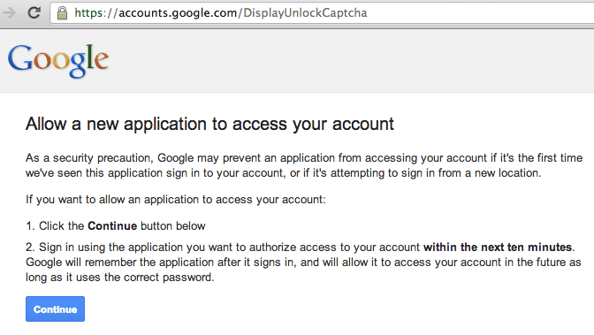Click DisplayUnlockCaptcha in the URL path

pos(305,13)
